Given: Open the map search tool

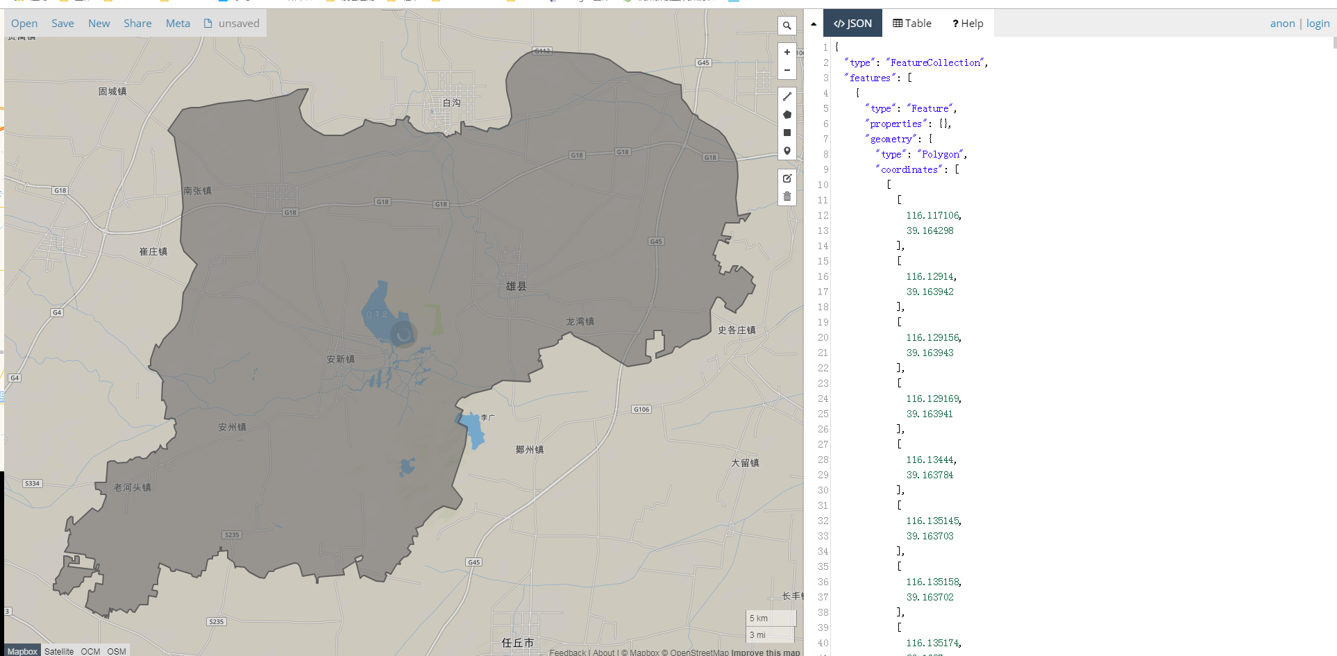Looking at the screenshot, I should pyautogui.click(x=787, y=25).
